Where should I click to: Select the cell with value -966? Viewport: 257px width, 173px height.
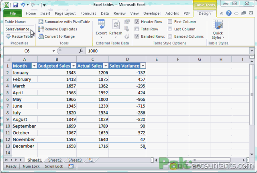click(127, 99)
